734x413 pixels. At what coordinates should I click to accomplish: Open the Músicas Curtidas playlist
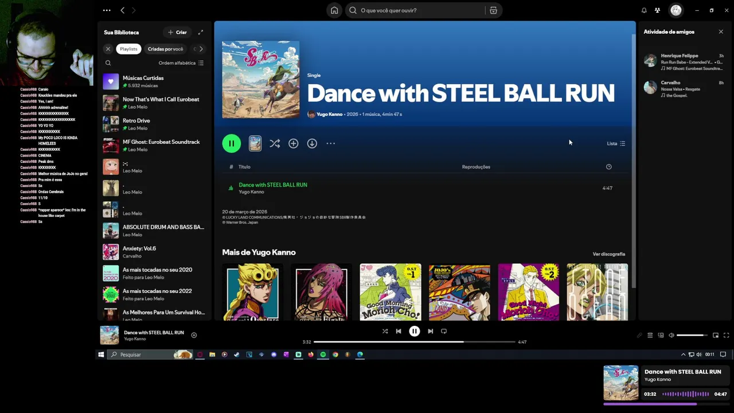154,81
